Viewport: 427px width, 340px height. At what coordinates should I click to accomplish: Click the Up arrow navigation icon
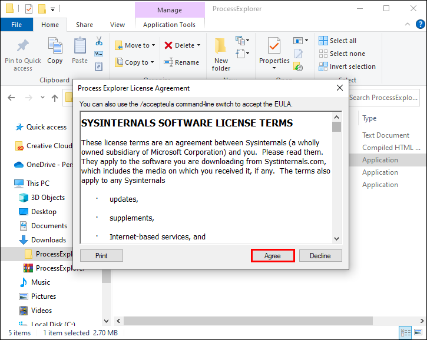(x=55, y=98)
